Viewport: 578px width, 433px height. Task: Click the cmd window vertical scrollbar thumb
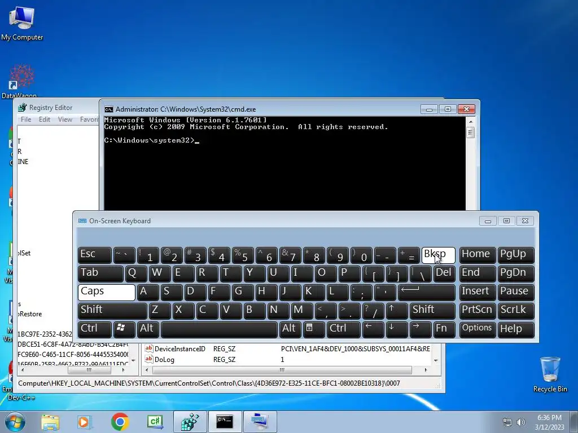pyautogui.click(x=470, y=132)
